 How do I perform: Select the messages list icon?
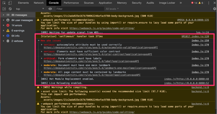click(8, 15)
